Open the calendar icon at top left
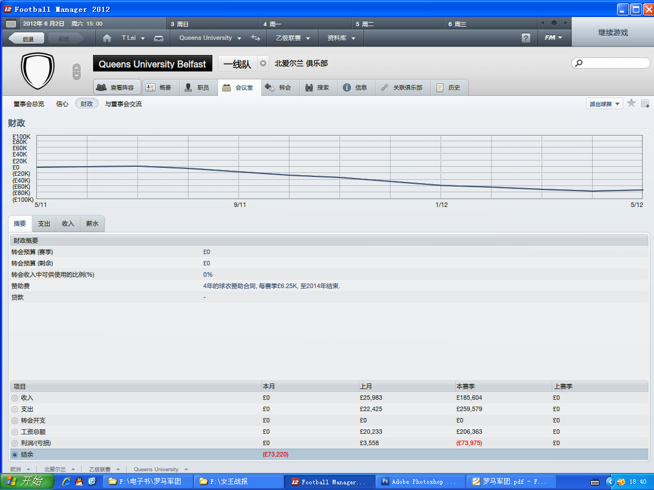 pos(11,24)
